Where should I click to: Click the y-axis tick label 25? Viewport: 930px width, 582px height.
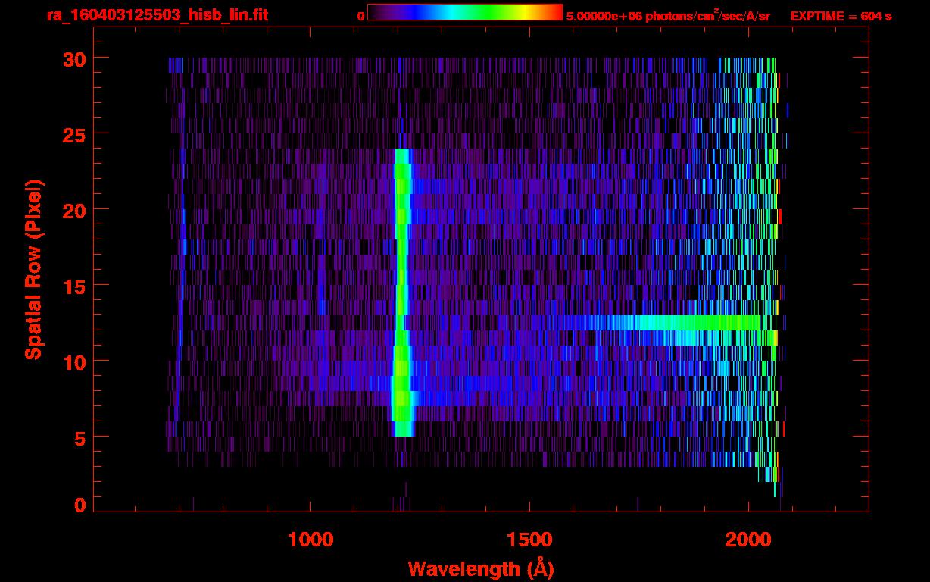click(x=74, y=134)
